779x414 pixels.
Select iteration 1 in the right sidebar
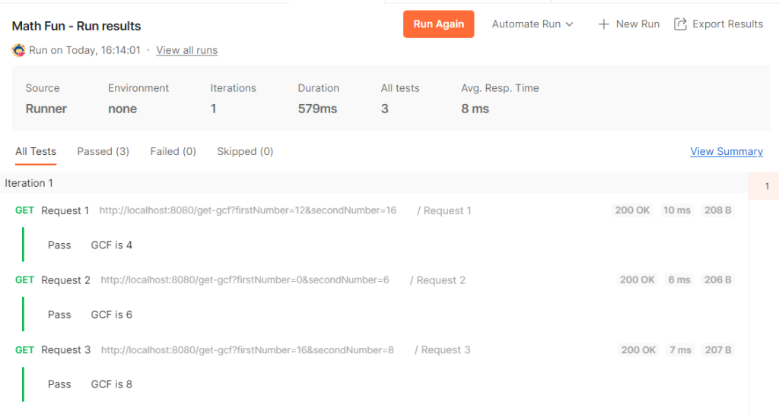point(766,186)
